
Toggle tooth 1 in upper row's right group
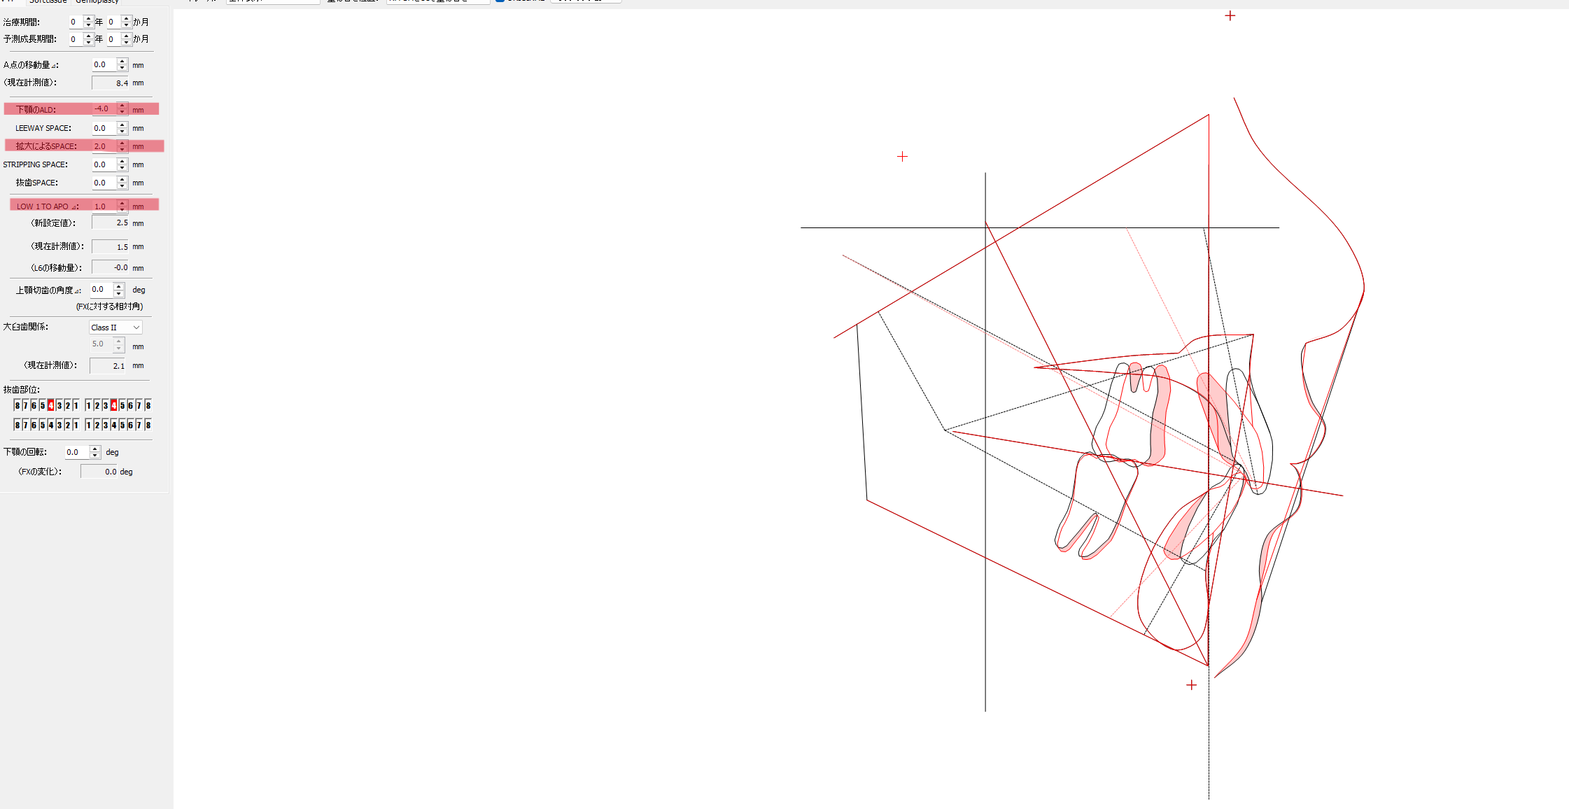point(88,406)
